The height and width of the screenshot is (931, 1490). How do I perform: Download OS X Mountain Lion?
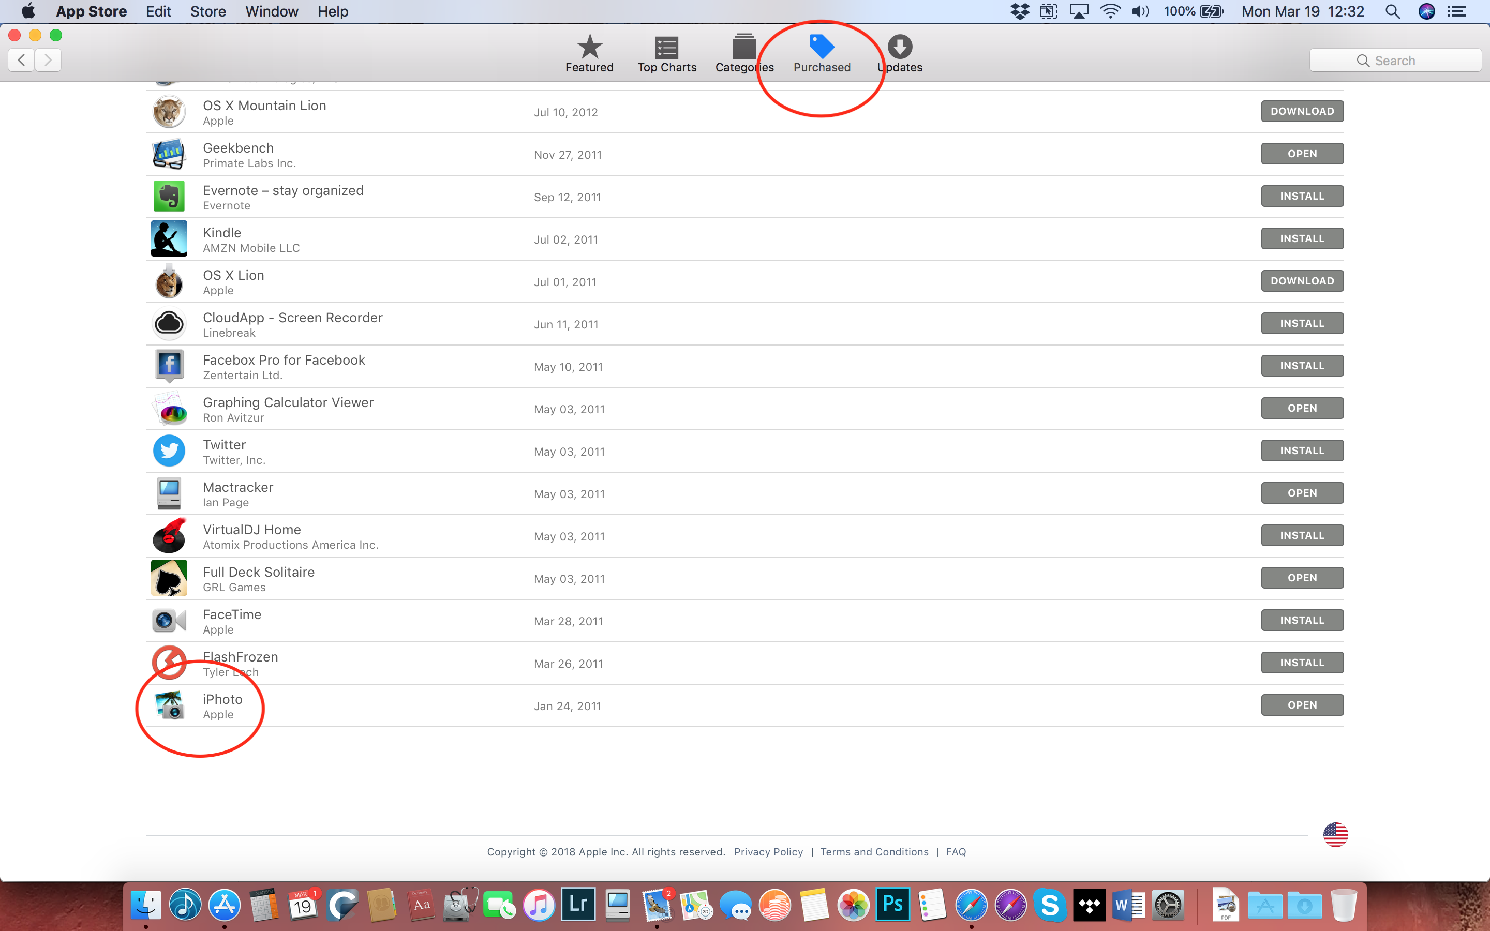[x=1302, y=111]
